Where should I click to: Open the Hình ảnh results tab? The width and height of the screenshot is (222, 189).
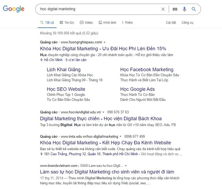pos(107,23)
